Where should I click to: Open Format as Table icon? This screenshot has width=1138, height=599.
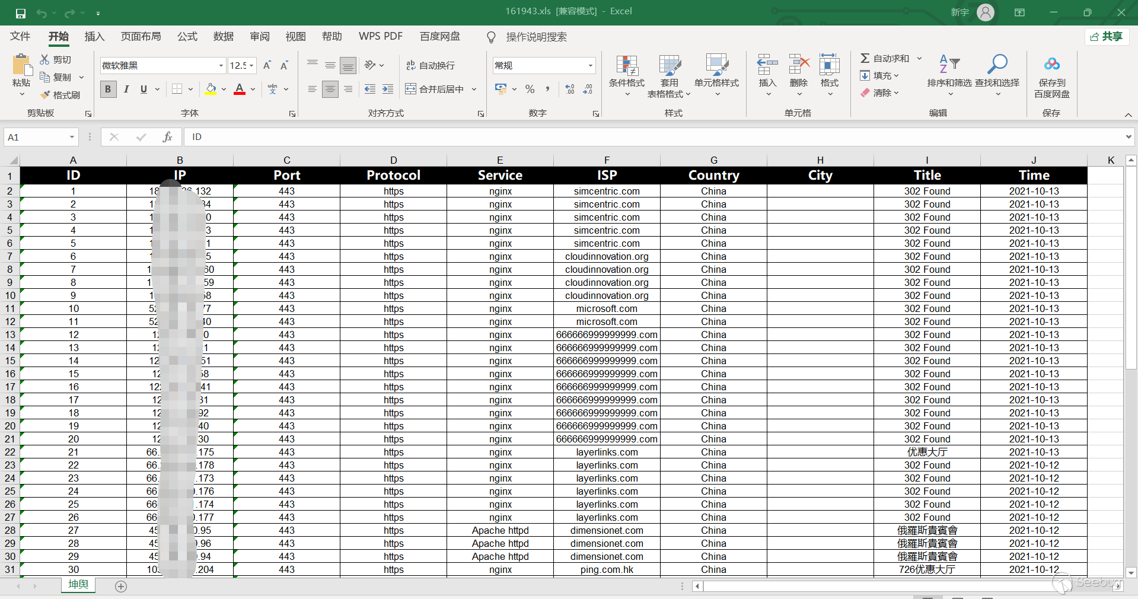point(670,66)
